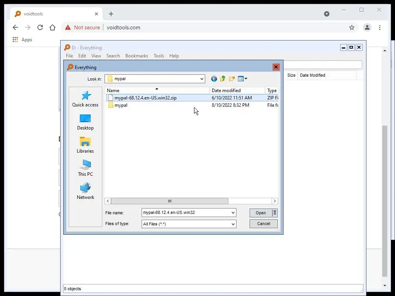Click the horizontal scrollbar right arrow
This screenshot has width=395, height=296.
pyautogui.click(x=275, y=201)
